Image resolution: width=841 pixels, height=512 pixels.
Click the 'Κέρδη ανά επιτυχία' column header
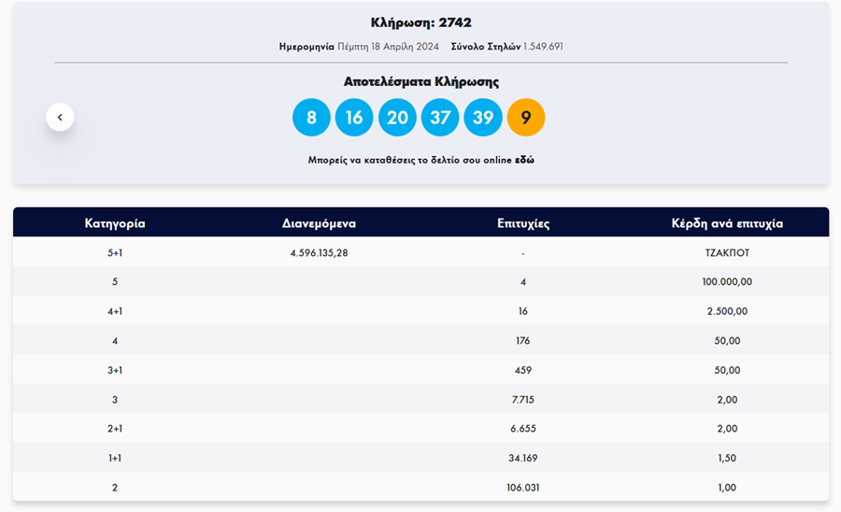tap(727, 223)
